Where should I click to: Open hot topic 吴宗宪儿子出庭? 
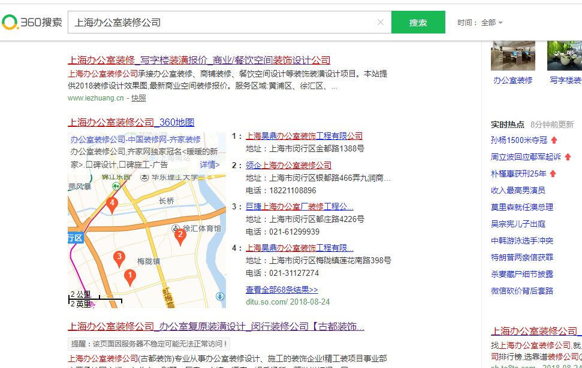518,224
